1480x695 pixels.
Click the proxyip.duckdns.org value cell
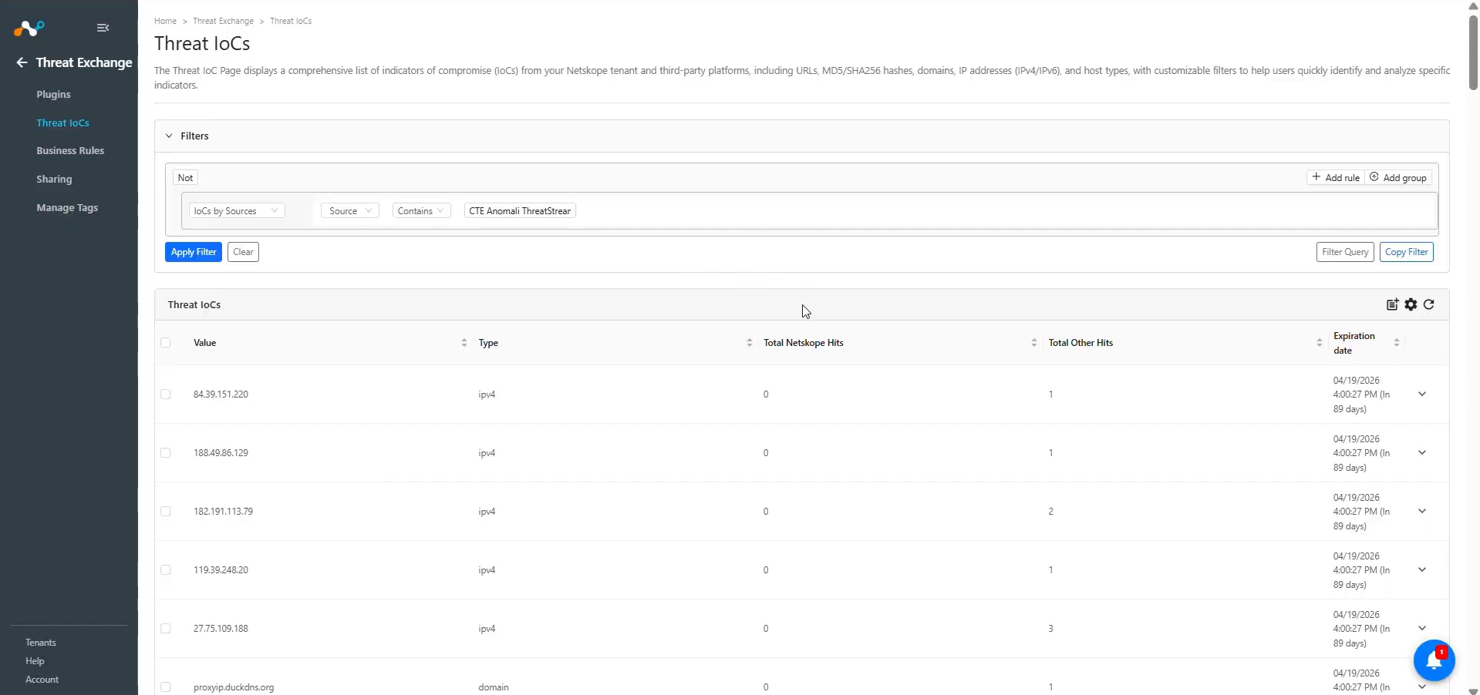coord(234,687)
